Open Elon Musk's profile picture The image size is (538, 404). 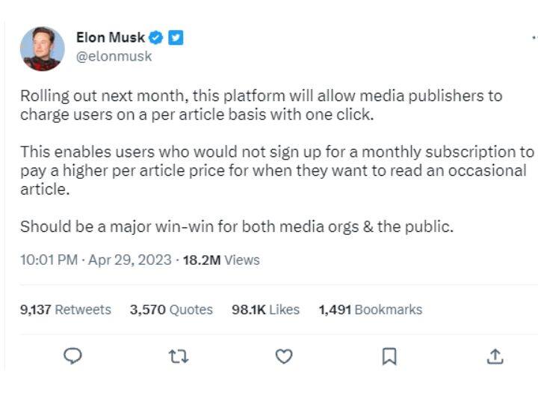pos(42,48)
